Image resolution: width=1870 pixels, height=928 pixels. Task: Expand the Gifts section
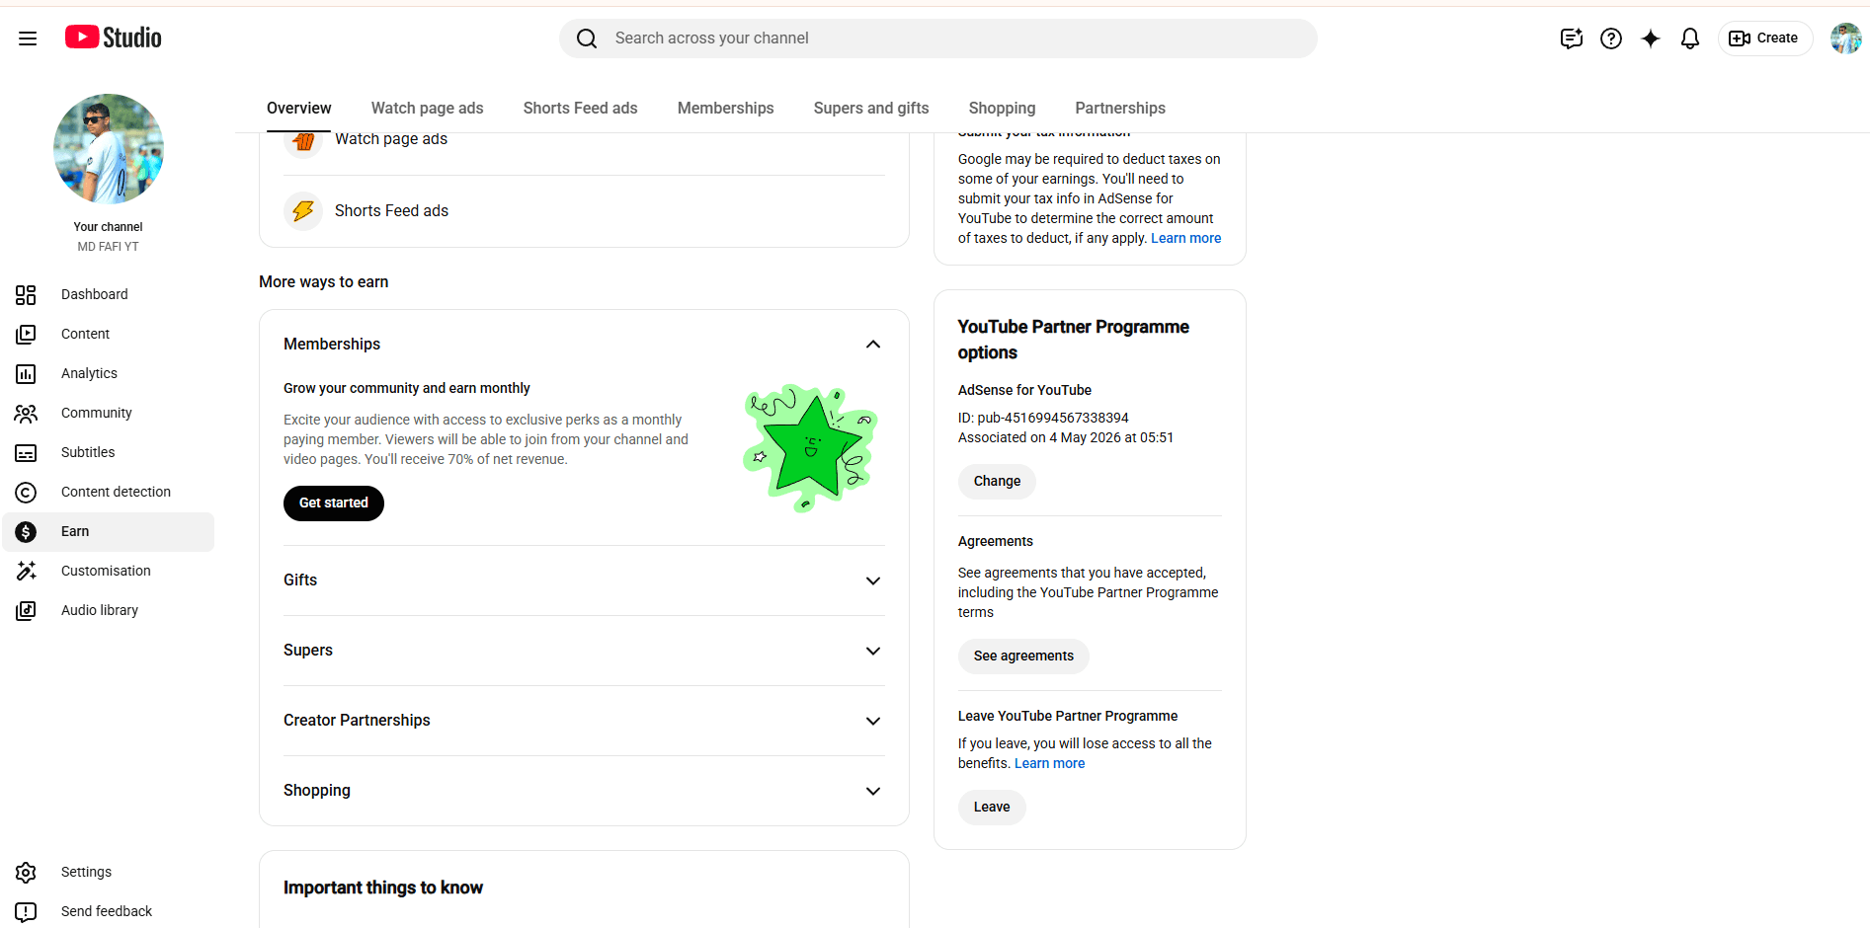click(873, 581)
